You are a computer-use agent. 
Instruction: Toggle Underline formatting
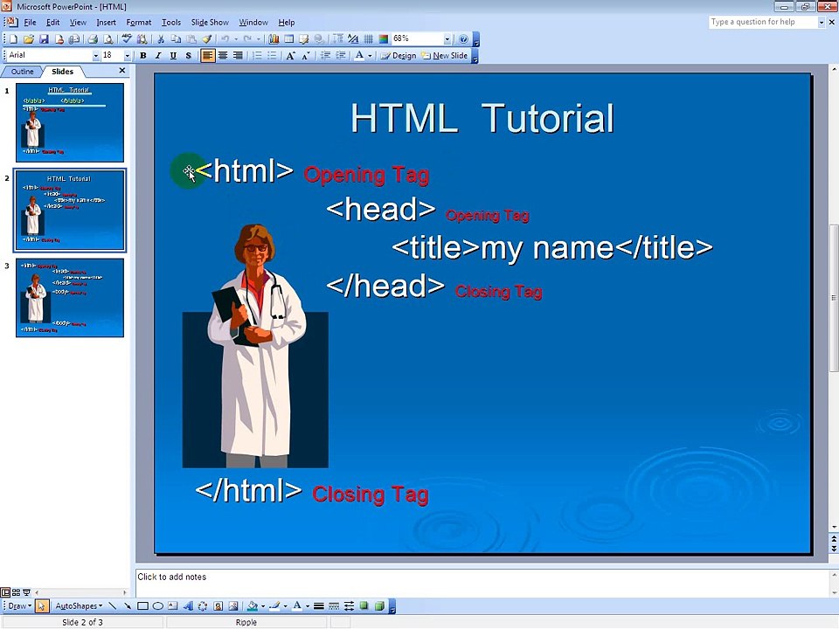[x=173, y=56]
